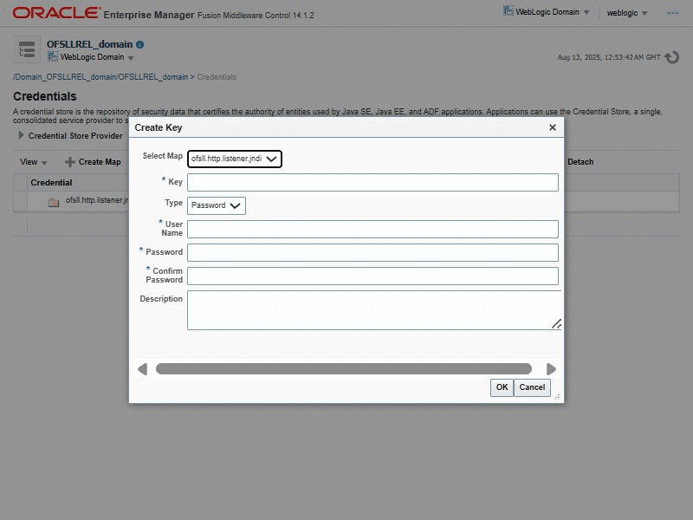Click the Create Map button

point(93,162)
